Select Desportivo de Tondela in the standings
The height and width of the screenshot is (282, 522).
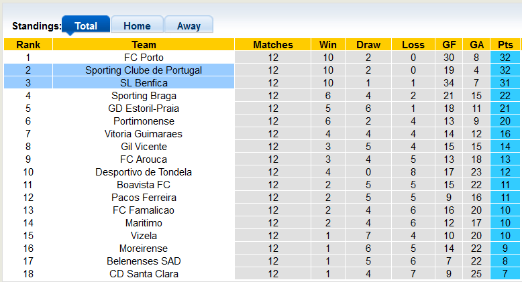[144, 172]
